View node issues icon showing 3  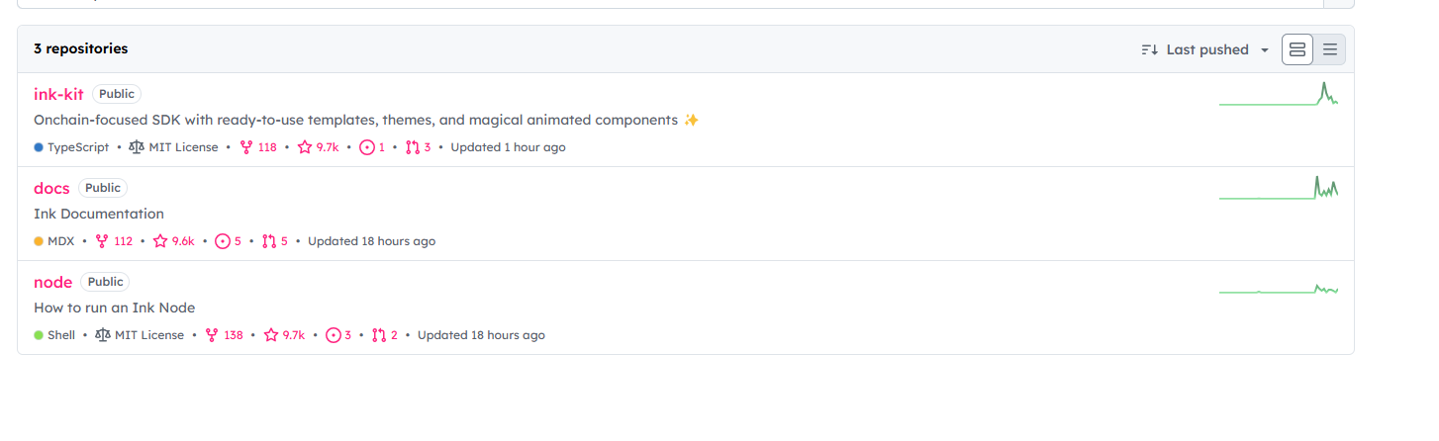(x=334, y=335)
